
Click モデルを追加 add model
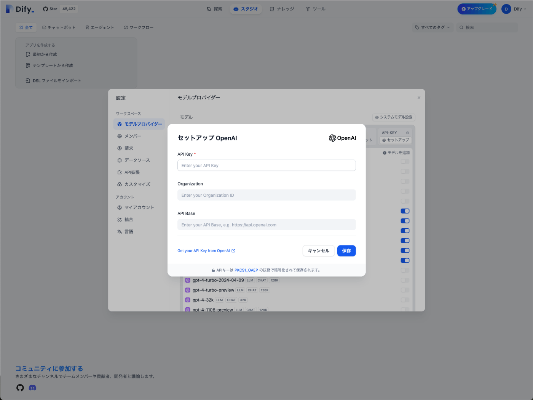(396, 153)
